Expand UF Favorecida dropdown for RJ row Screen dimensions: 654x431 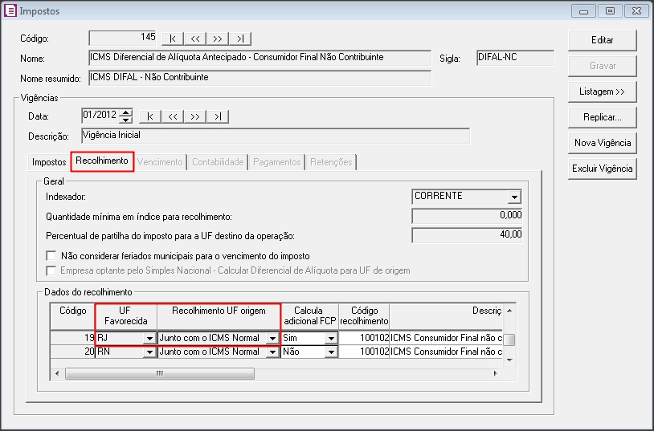click(x=149, y=339)
